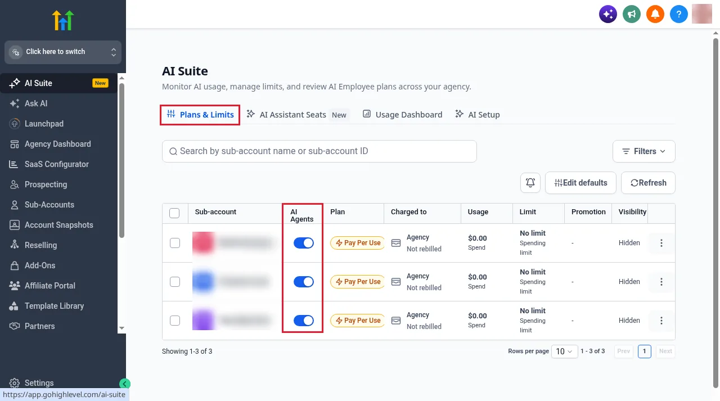720x401 pixels.
Task: Switch to Plans & Limits tab
Action: click(x=200, y=115)
